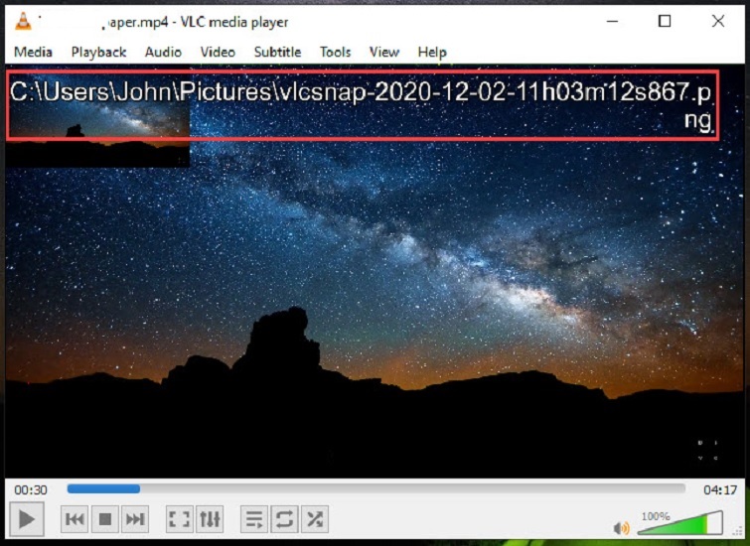This screenshot has height=546, width=750.
Task: Minimize the VLC window
Action: coord(612,22)
